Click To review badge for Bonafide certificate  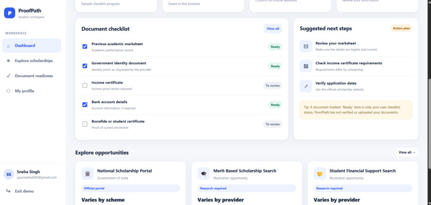pyautogui.click(x=273, y=124)
